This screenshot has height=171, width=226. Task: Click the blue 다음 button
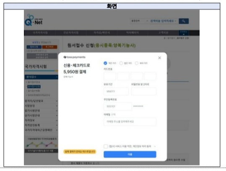coord(130,154)
